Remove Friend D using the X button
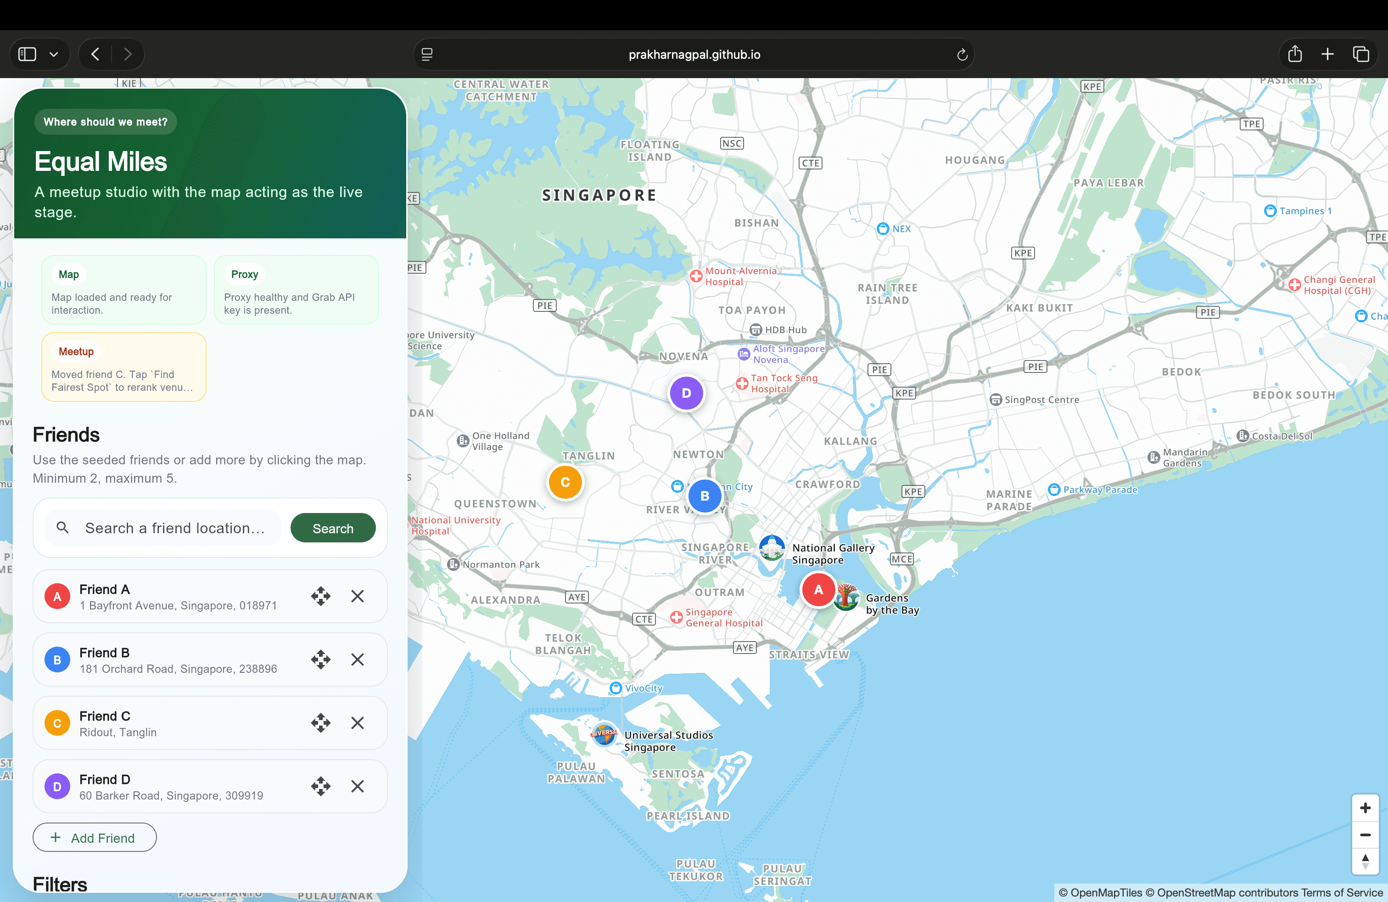Image resolution: width=1388 pixels, height=902 pixels. 358,786
